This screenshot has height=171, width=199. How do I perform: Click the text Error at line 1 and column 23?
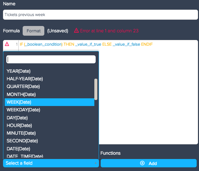coord(109,31)
